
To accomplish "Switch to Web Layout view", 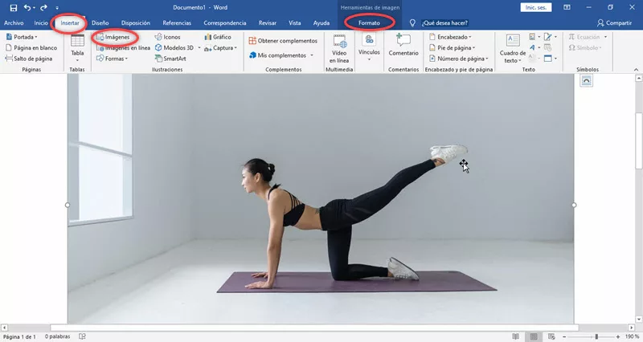I will 551,336.
